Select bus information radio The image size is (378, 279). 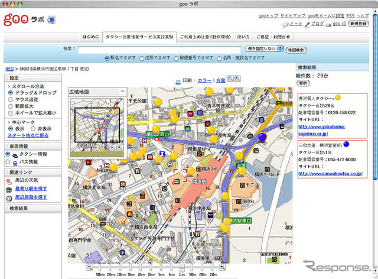[x=8, y=162]
